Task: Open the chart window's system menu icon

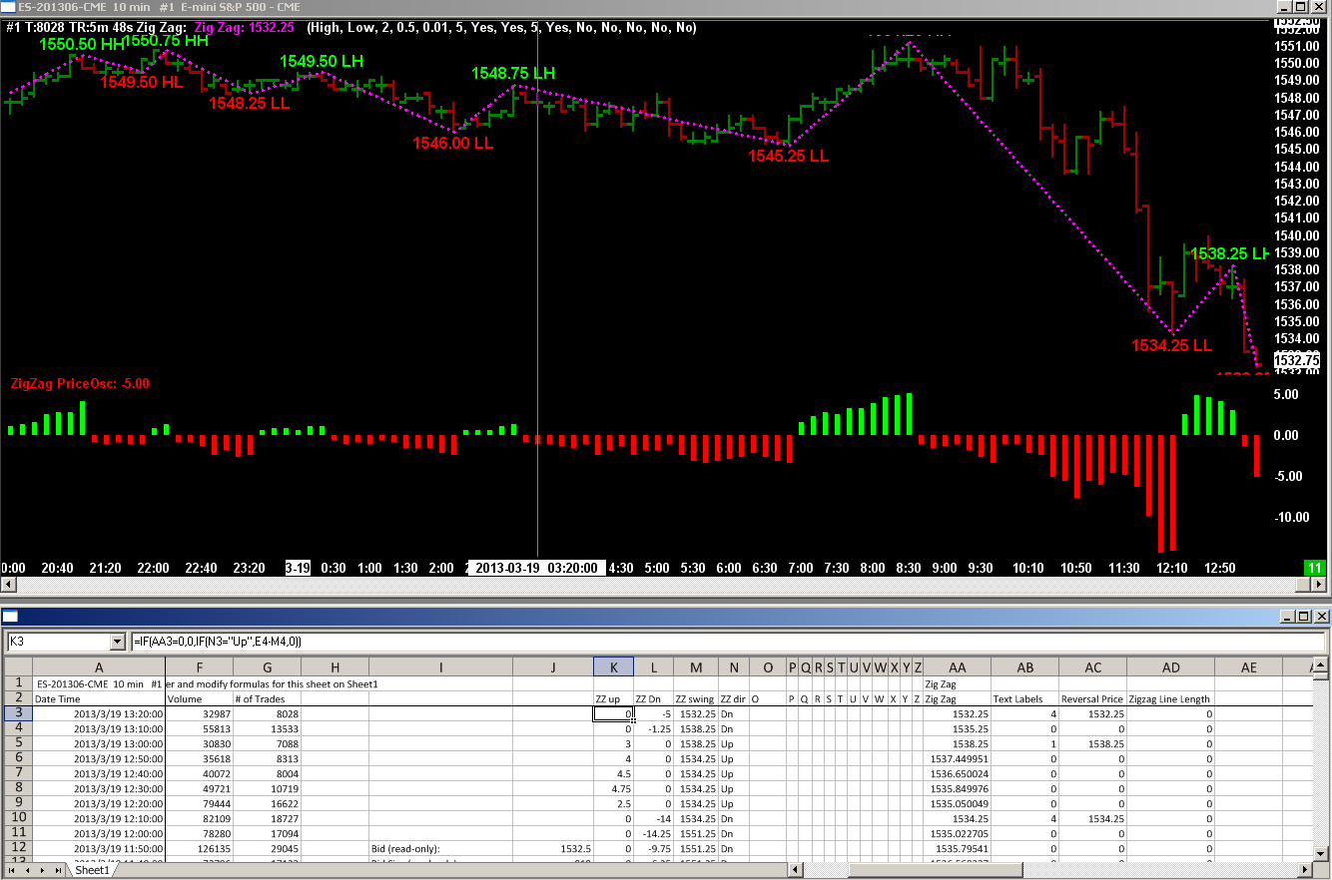Action: tap(9, 7)
